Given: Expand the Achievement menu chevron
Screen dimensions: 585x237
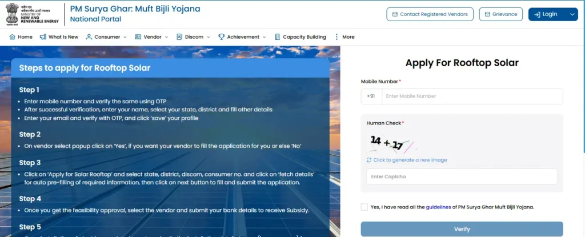Looking at the screenshot, I should tap(265, 37).
